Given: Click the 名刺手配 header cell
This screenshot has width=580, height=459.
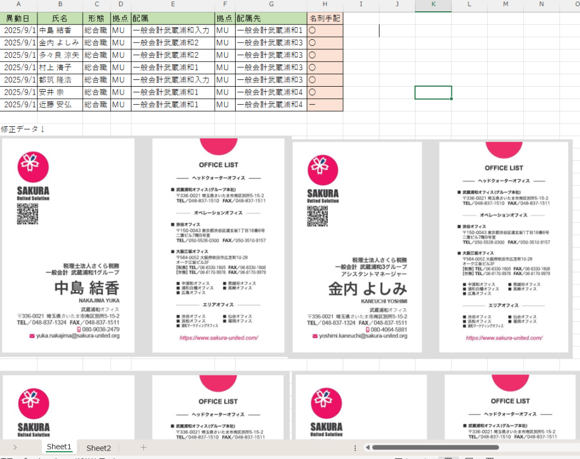Looking at the screenshot, I should (x=325, y=18).
